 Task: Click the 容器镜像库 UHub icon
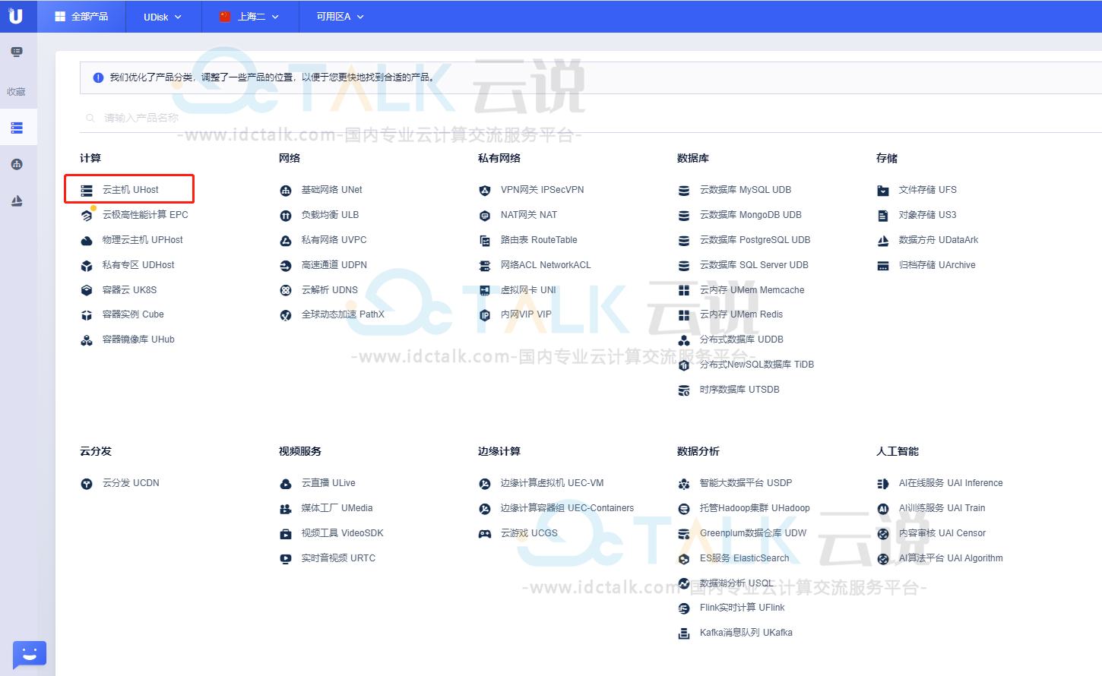click(x=87, y=340)
